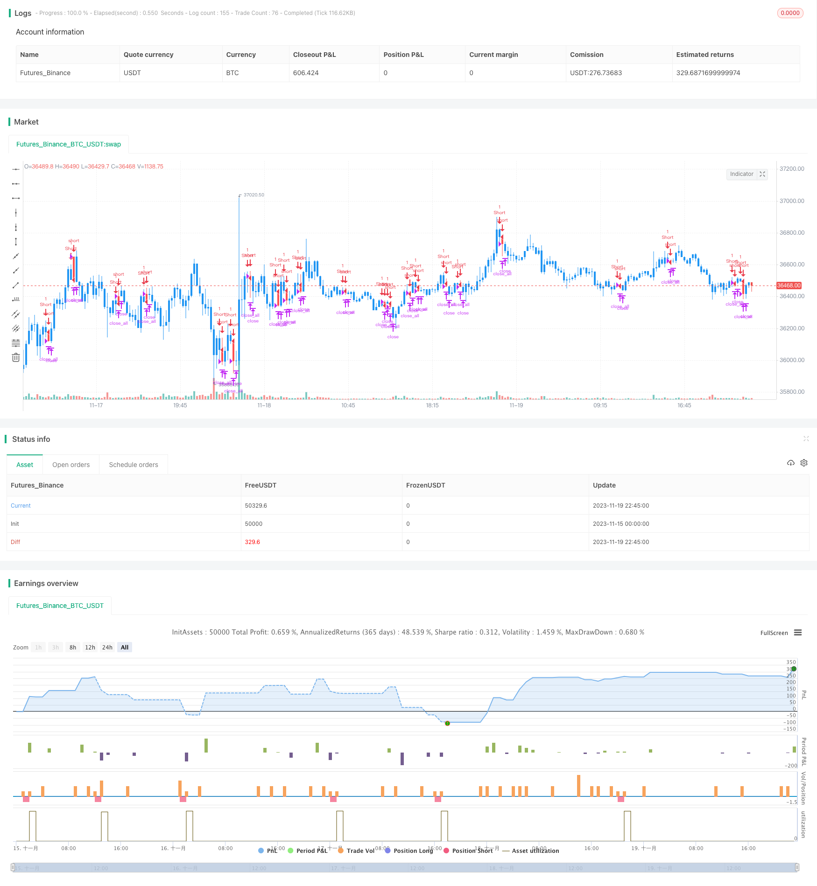Click the FullScreen button on earnings chart
Viewport: 817px width, 886px height.
coord(774,633)
